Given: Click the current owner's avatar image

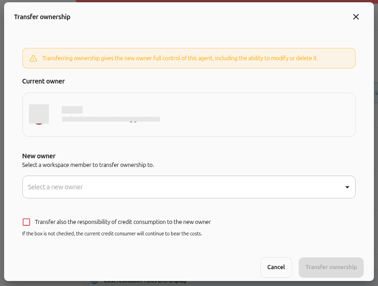Looking at the screenshot, I should pyautogui.click(x=39, y=114).
